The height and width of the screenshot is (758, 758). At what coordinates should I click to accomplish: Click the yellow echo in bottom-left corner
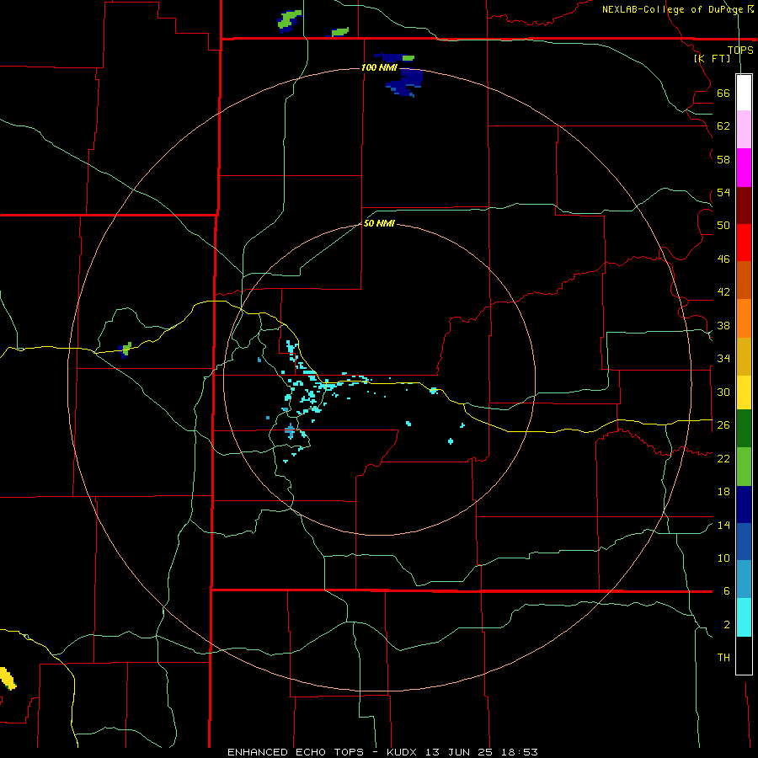(x=8, y=678)
